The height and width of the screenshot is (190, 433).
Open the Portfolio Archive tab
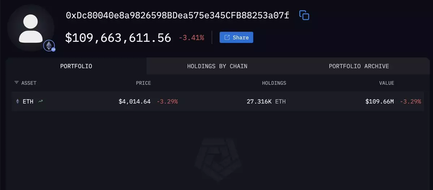coord(359,66)
